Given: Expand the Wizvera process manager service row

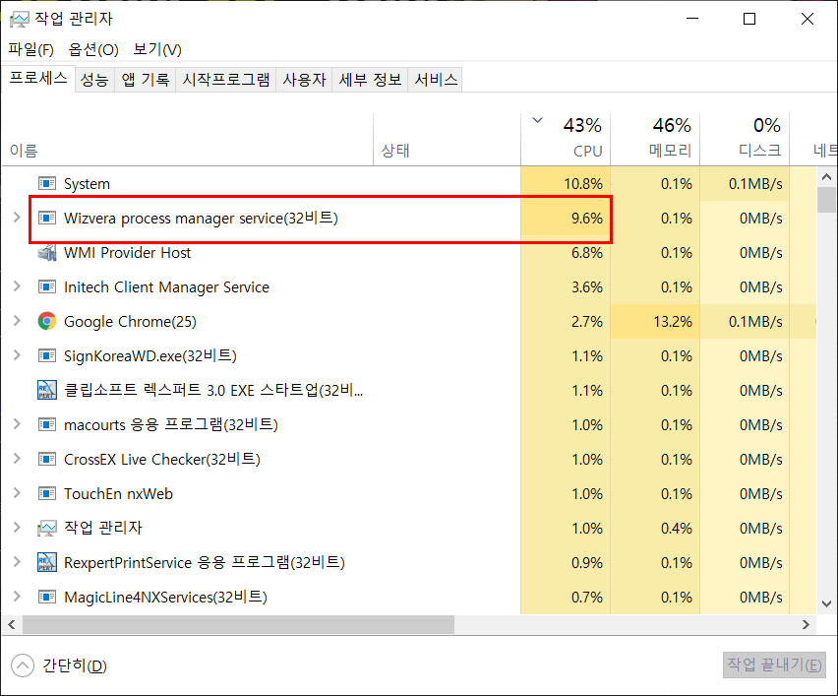Looking at the screenshot, I should pyautogui.click(x=17, y=218).
